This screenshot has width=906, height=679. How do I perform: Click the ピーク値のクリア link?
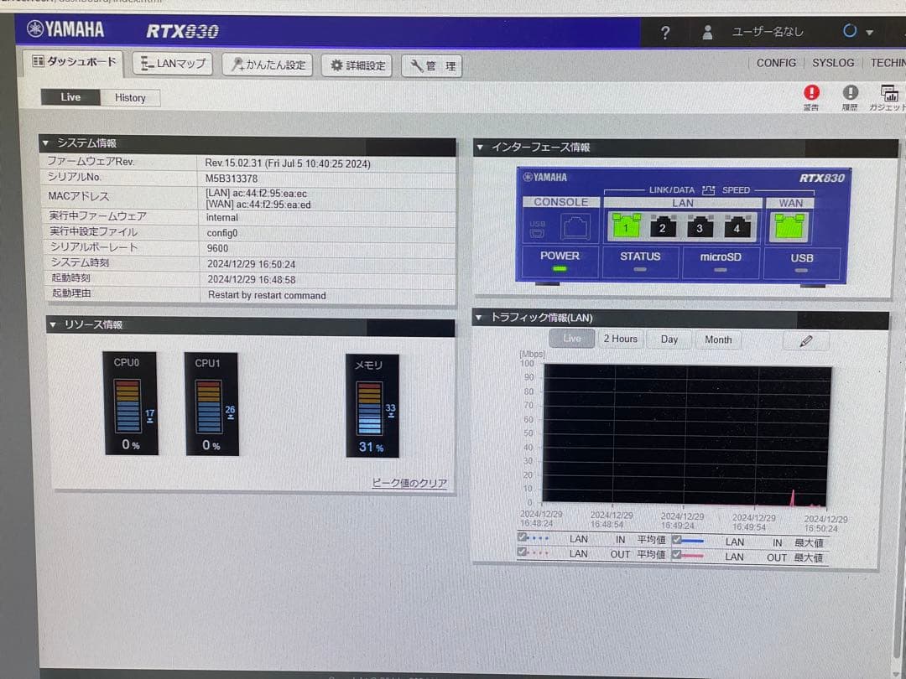[x=409, y=483]
